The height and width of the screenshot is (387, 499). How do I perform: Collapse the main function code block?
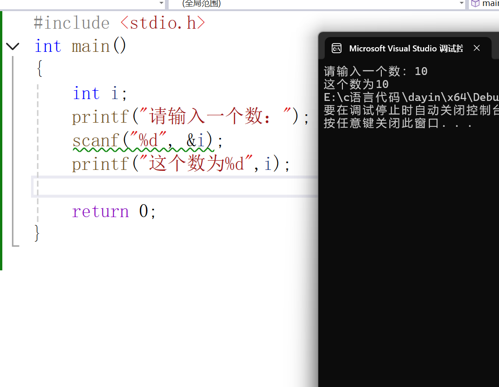click(13, 46)
